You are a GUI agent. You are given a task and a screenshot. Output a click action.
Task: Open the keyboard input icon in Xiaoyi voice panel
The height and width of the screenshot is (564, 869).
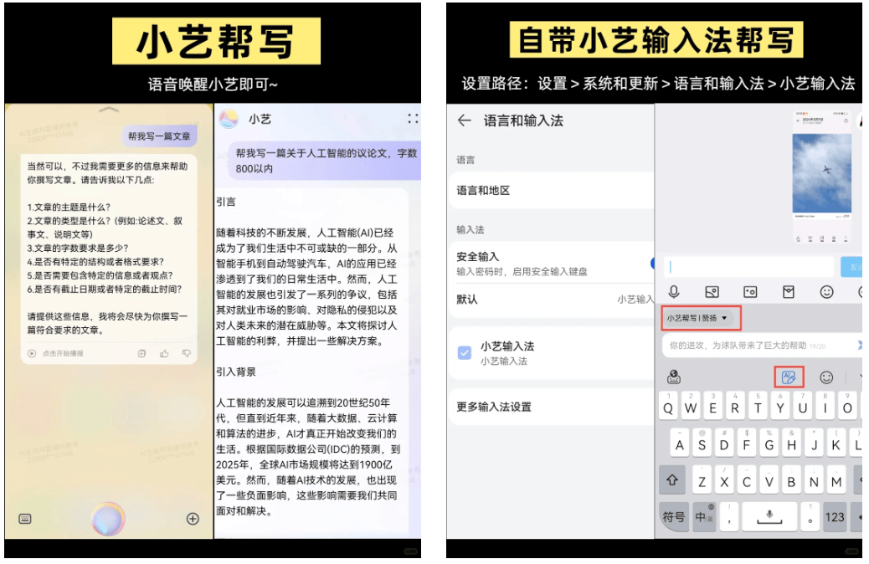click(x=25, y=519)
